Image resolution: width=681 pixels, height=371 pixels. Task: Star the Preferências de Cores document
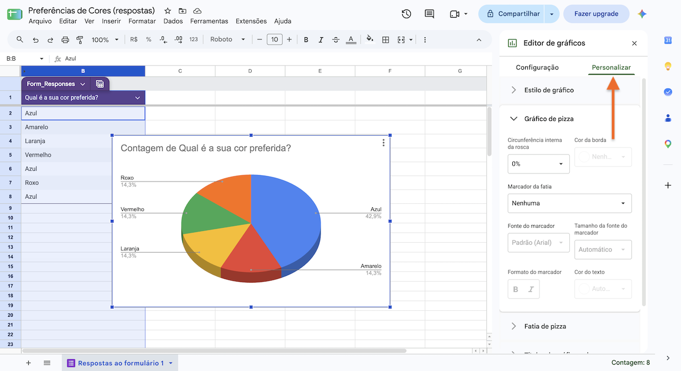tap(168, 11)
